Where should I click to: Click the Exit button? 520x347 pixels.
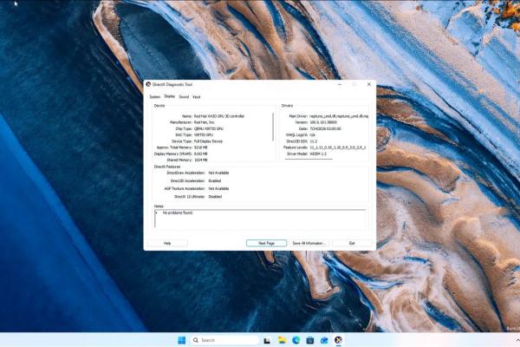coord(352,244)
